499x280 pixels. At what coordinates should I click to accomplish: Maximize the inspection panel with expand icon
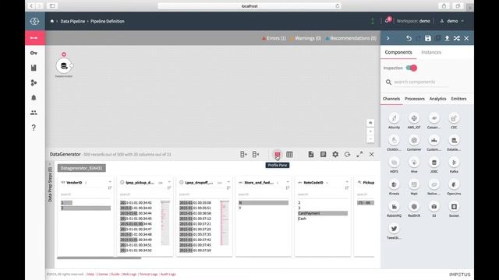359,154
